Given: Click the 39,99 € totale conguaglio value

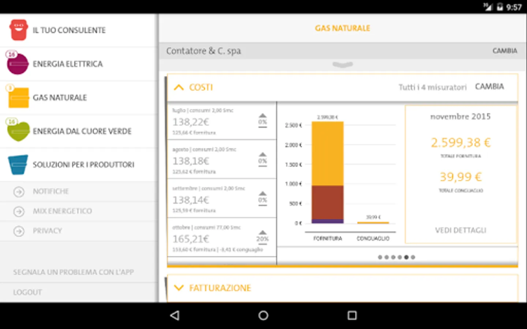Looking at the screenshot, I should tap(460, 177).
